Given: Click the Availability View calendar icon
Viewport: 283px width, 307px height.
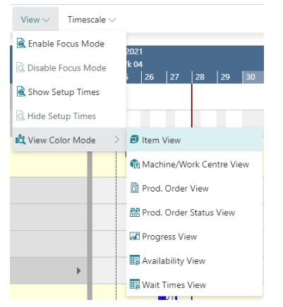Looking at the screenshot, I should coord(135,261).
